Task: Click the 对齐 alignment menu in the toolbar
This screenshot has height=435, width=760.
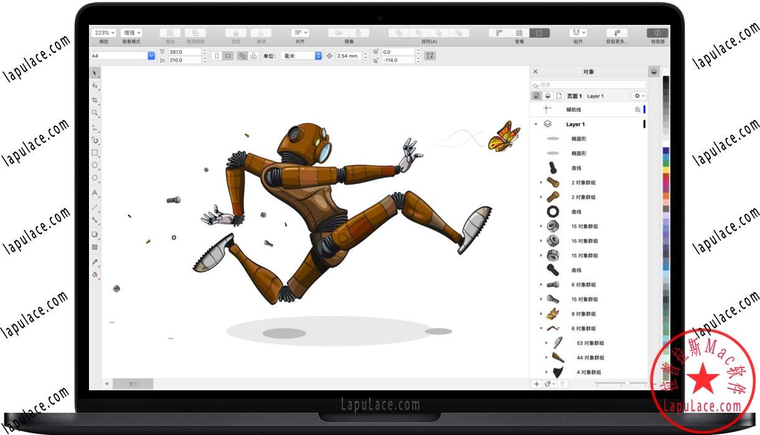Action: [299, 32]
